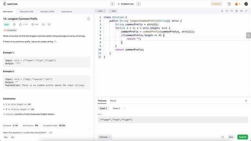
Task: Open editor keyboard shortcuts icon
Action: pyautogui.click(x=236, y=11)
